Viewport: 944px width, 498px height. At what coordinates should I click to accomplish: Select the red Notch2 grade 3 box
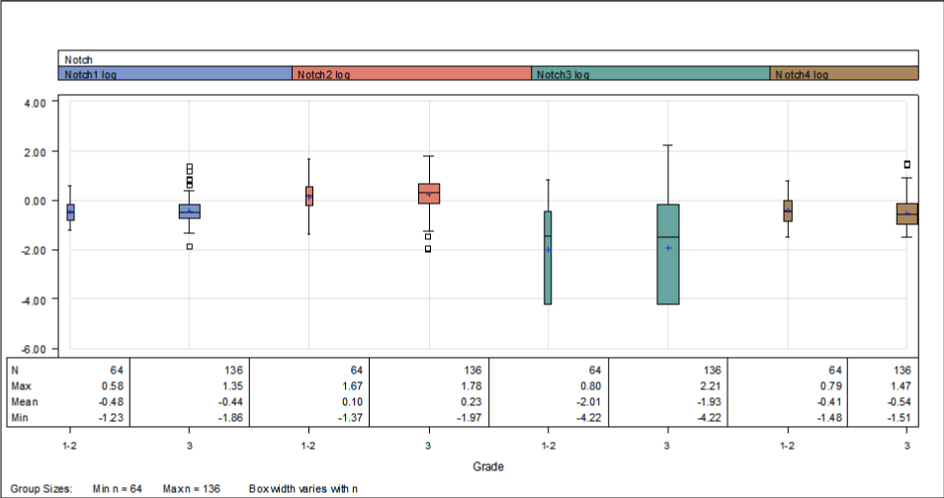coord(429,194)
